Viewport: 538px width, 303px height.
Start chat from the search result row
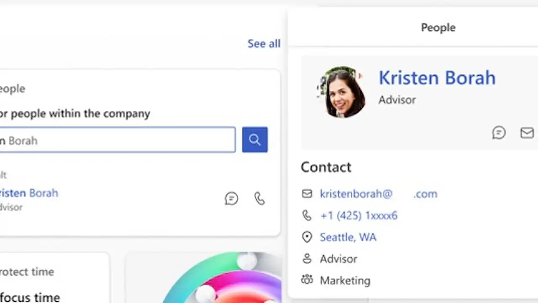tap(231, 198)
